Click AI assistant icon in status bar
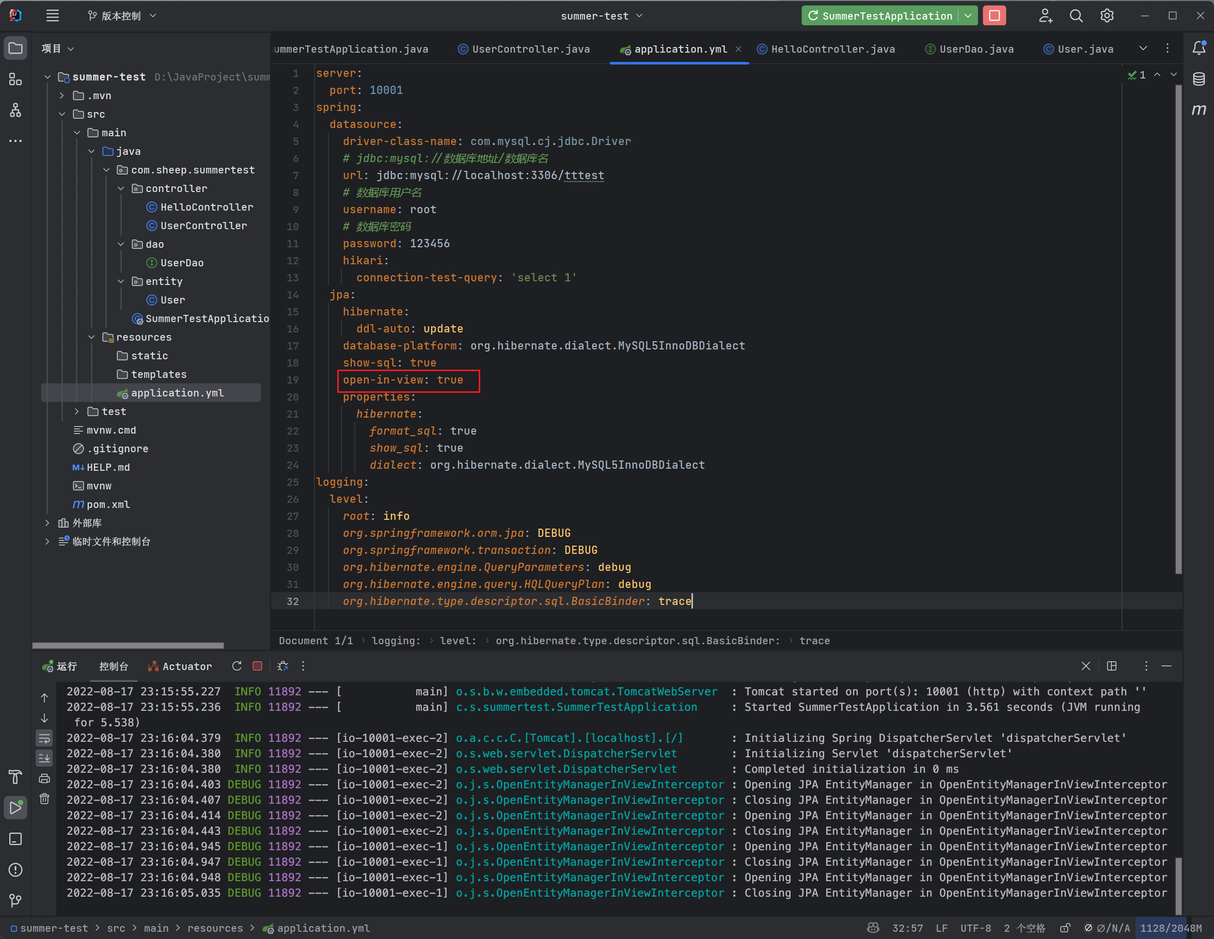 point(873,928)
